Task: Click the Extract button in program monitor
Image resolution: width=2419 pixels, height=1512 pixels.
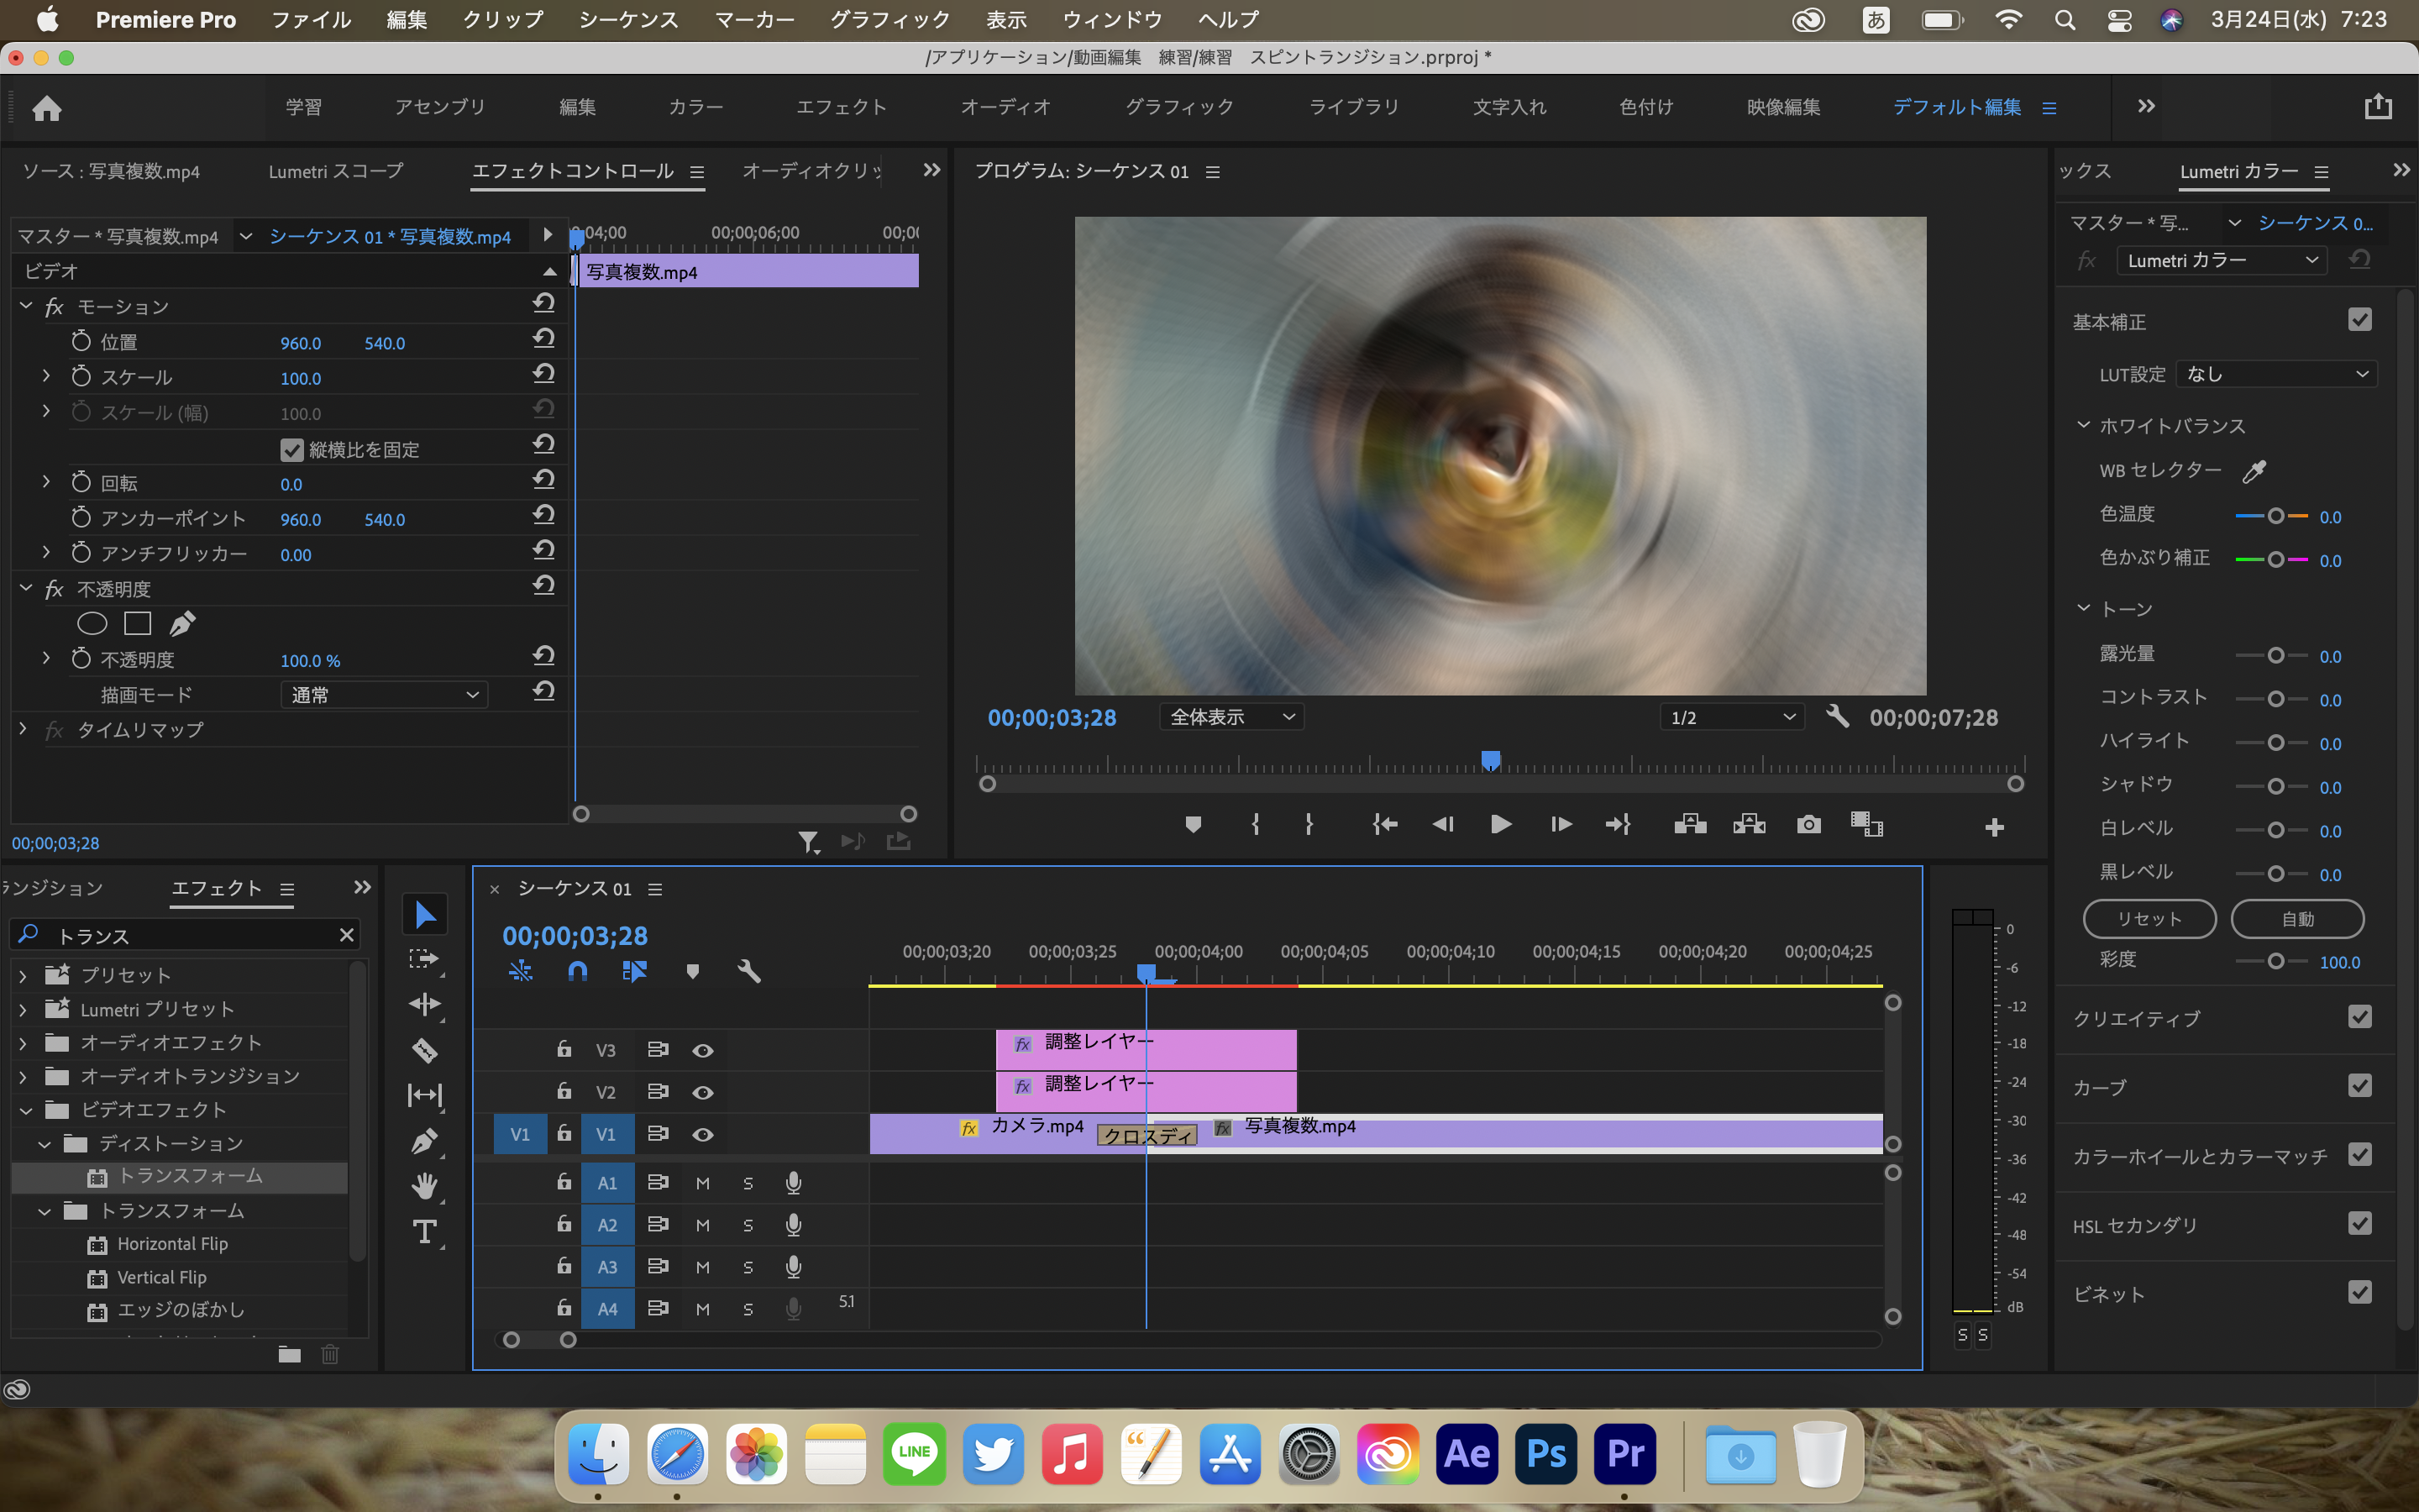Action: click(x=1750, y=825)
